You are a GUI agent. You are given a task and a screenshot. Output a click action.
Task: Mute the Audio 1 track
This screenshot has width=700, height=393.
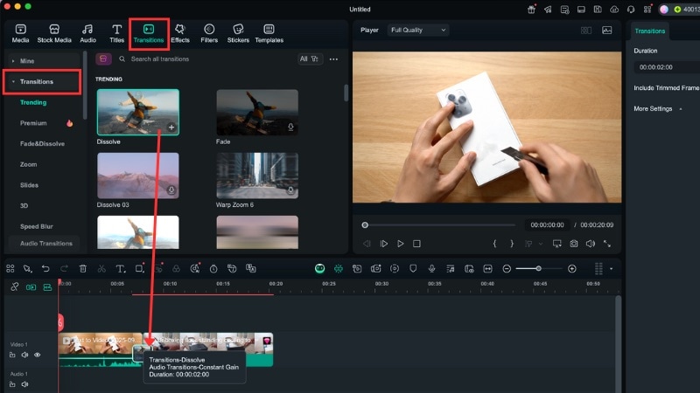(25, 384)
